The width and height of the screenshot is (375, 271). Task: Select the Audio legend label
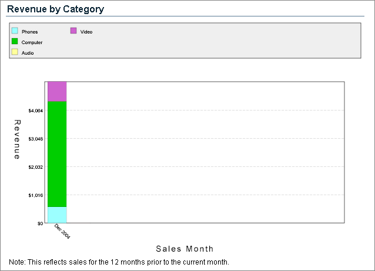[28, 53]
